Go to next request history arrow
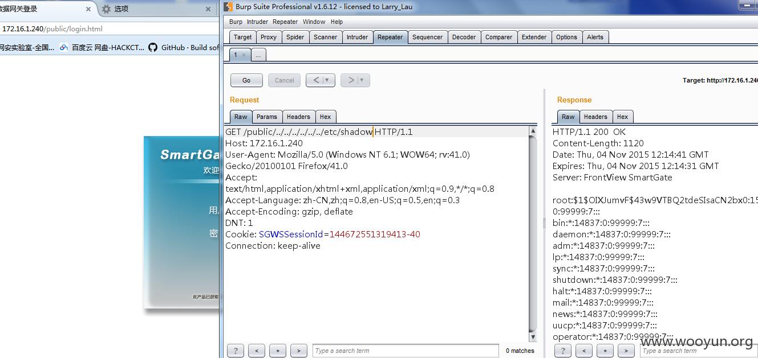 (x=350, y=80)
